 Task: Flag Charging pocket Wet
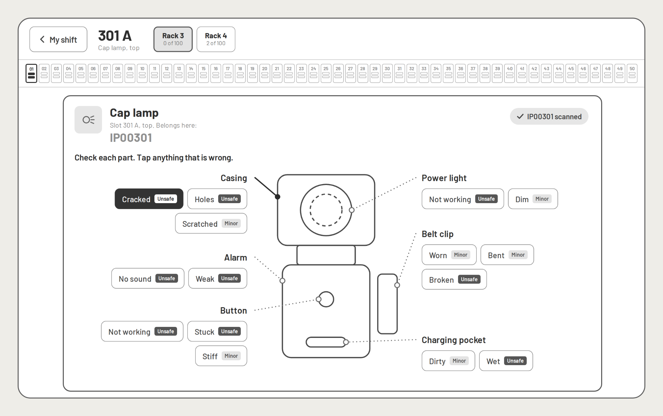(x=506, y=361)
